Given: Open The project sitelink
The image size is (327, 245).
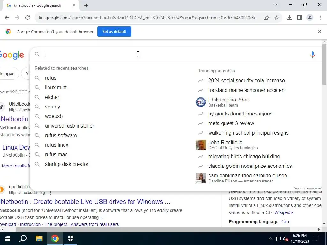Looking at the screenshot, I should pos(56,224).
